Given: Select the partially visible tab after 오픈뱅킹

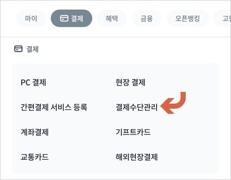Looking at the screenshot, I should click(x=223, y=18).
